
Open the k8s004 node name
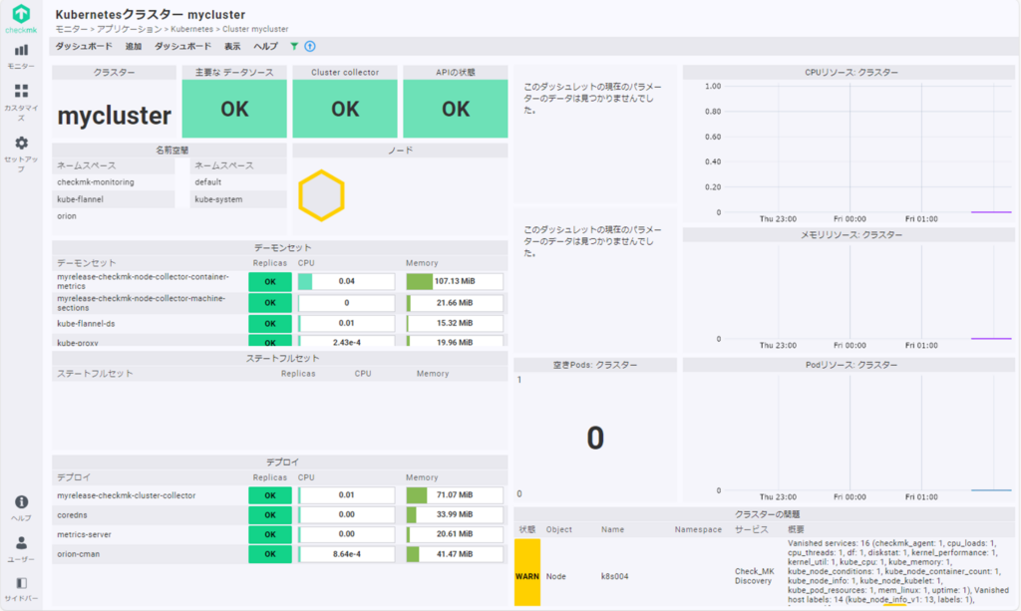tap(614, 576)
